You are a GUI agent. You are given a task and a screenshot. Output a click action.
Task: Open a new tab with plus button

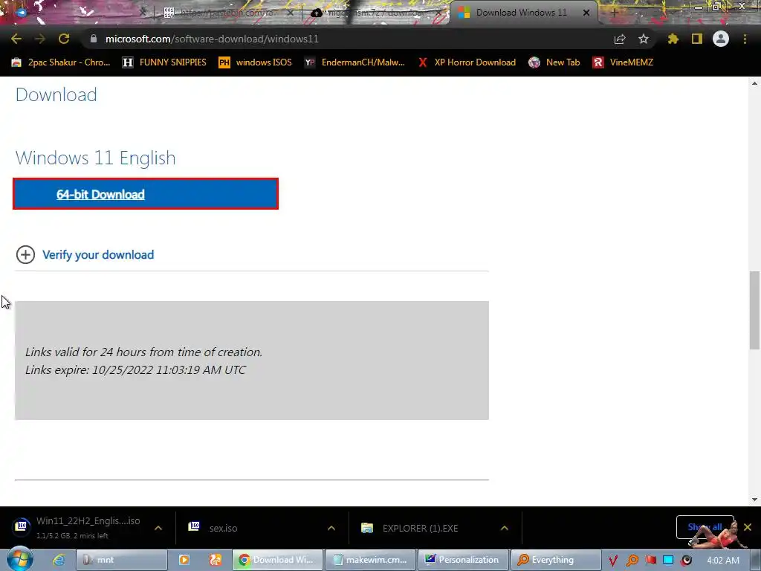click(614, 13)
